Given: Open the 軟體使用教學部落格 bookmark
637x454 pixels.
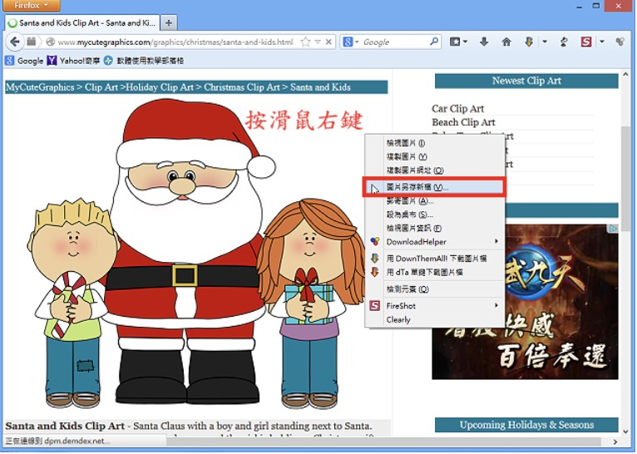Looking at the screenshot, I should pyautogui.click(x=143, y=61).
